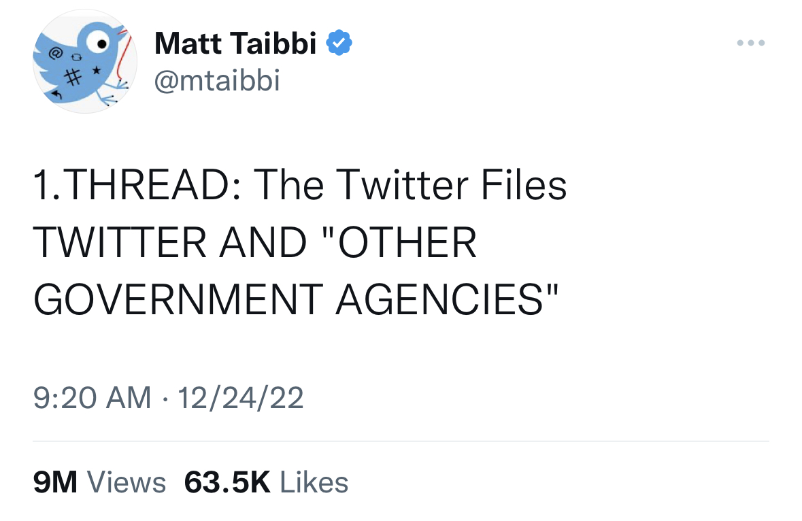Click the word Views
Screen dimensions: 802x521
(127, 482)
